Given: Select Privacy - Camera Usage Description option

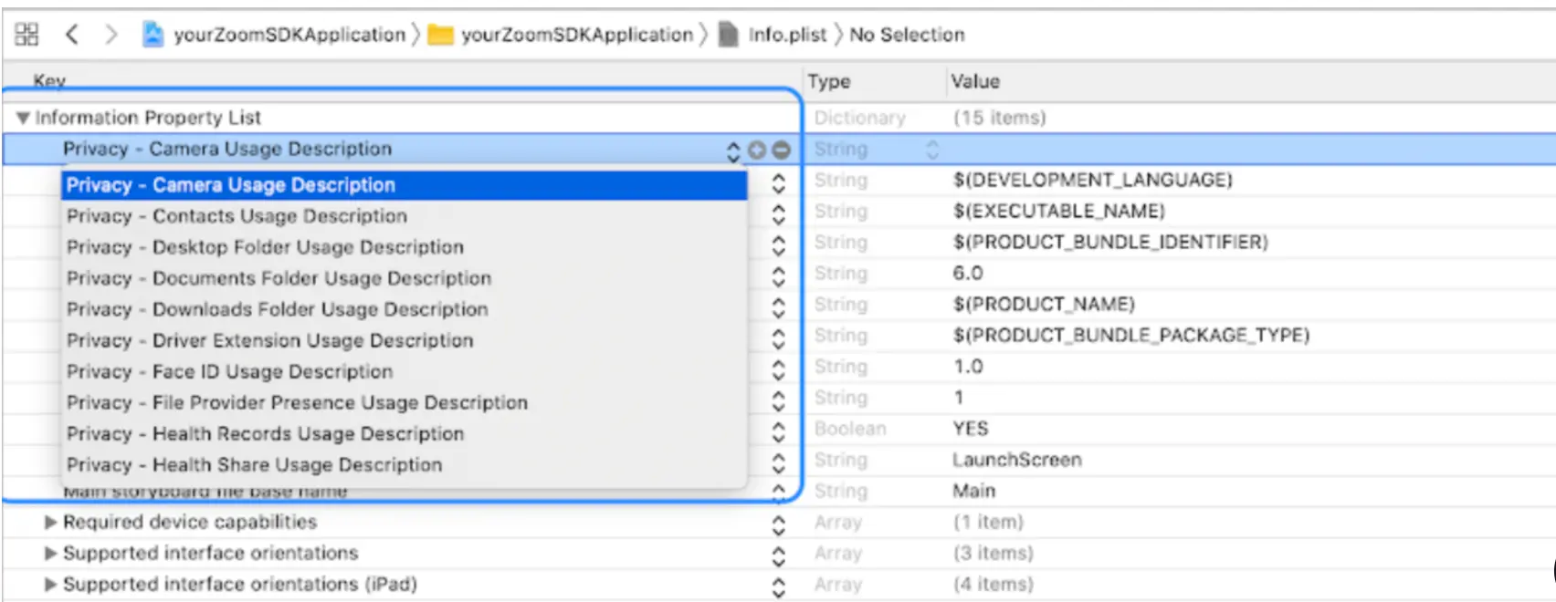Looking at the screenshot, I should (404, 185).
